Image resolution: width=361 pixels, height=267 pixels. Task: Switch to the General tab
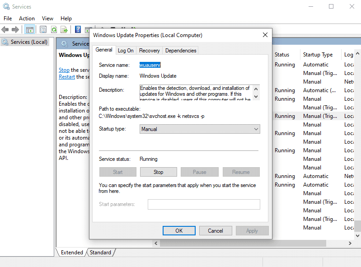[x=104, y=50]
